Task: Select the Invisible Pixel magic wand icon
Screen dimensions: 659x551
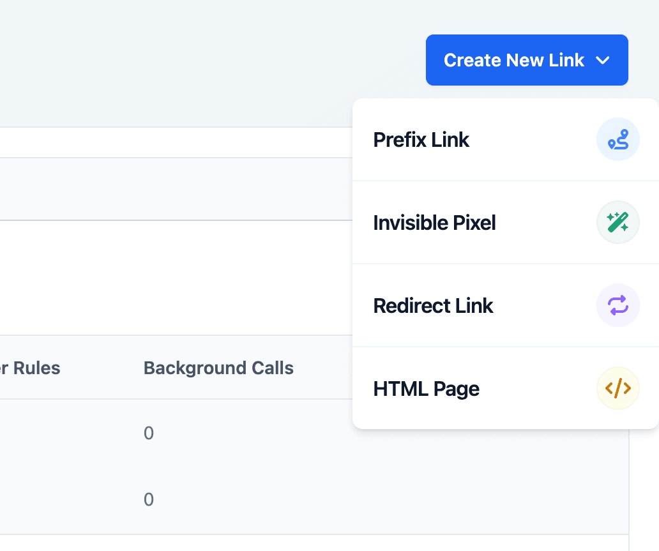Action: pos(617,222)
